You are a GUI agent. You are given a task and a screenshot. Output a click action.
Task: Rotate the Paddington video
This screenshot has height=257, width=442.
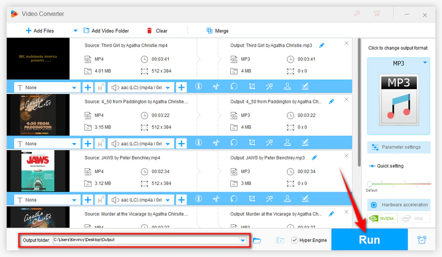(x=234, y=143)
